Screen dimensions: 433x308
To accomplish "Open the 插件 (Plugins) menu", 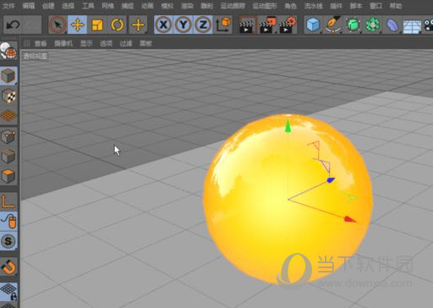I will click(x=336, y=6).
